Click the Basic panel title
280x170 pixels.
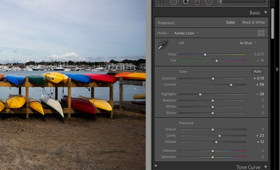coord(255,13)
